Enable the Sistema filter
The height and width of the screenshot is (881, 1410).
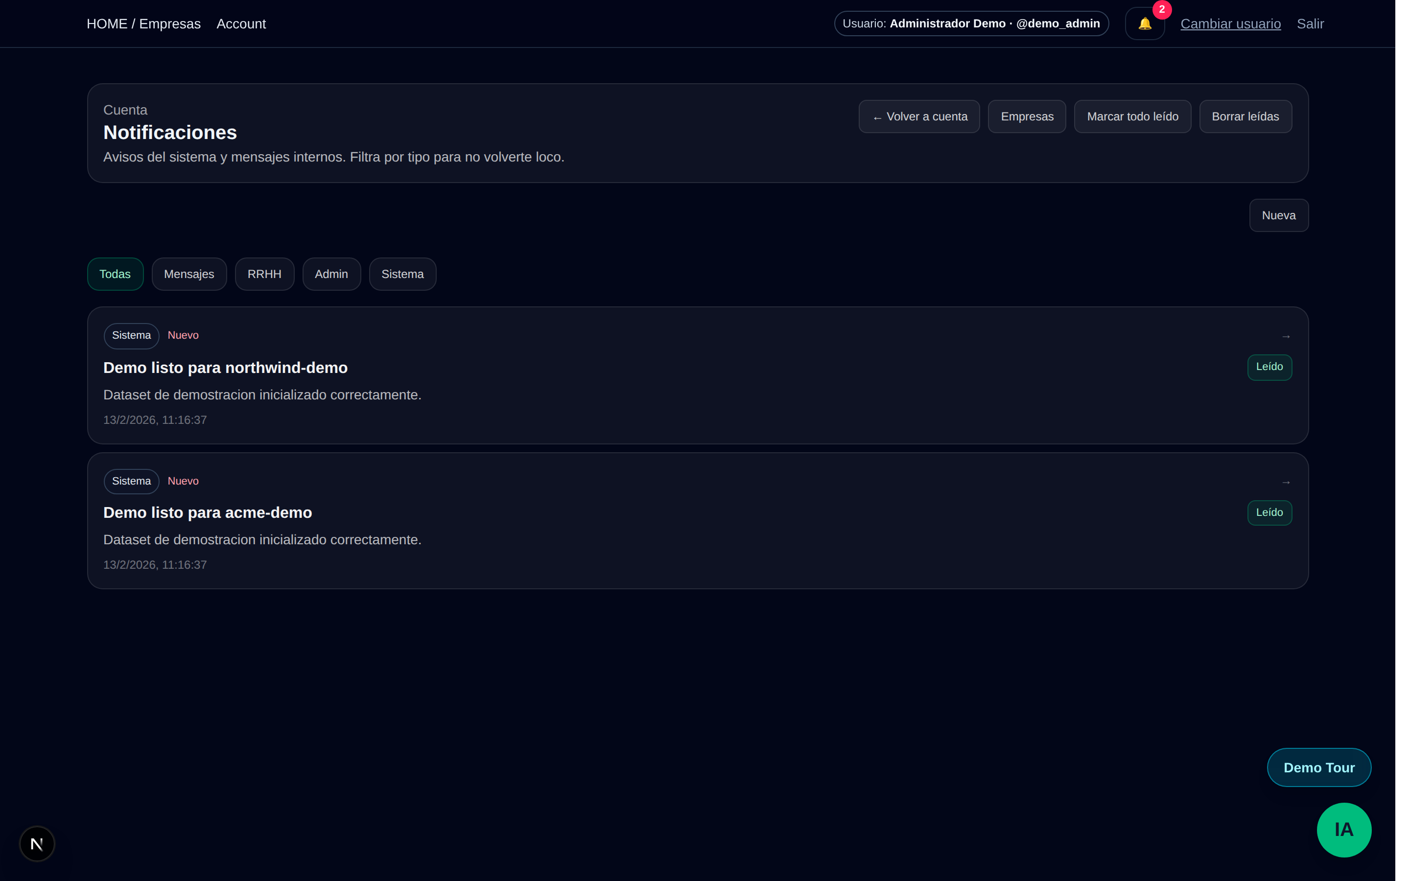click(402, 274)
